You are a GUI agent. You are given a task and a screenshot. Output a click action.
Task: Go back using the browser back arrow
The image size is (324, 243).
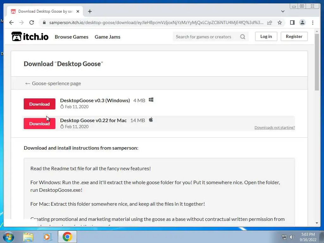coord(11,22)
